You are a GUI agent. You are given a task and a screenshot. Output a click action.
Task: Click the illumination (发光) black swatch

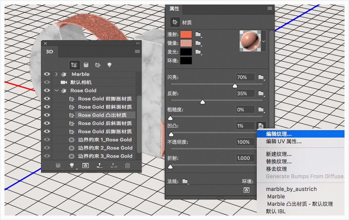[x=186, y=52]
